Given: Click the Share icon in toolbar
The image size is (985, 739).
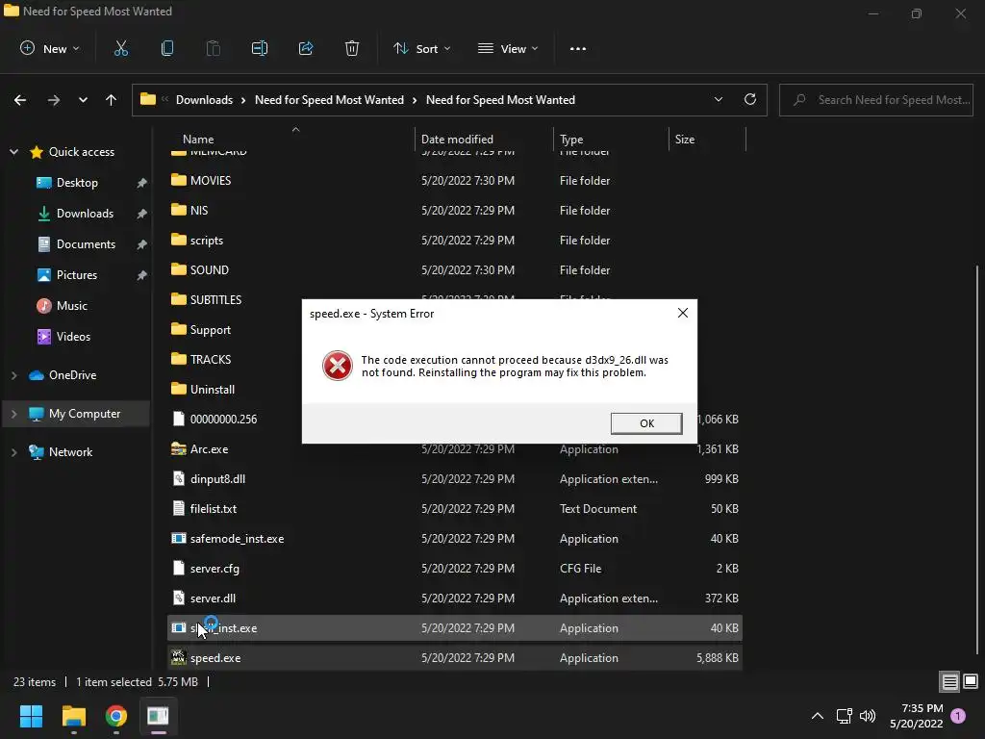Looking at the screenshot, I should 306,48.
